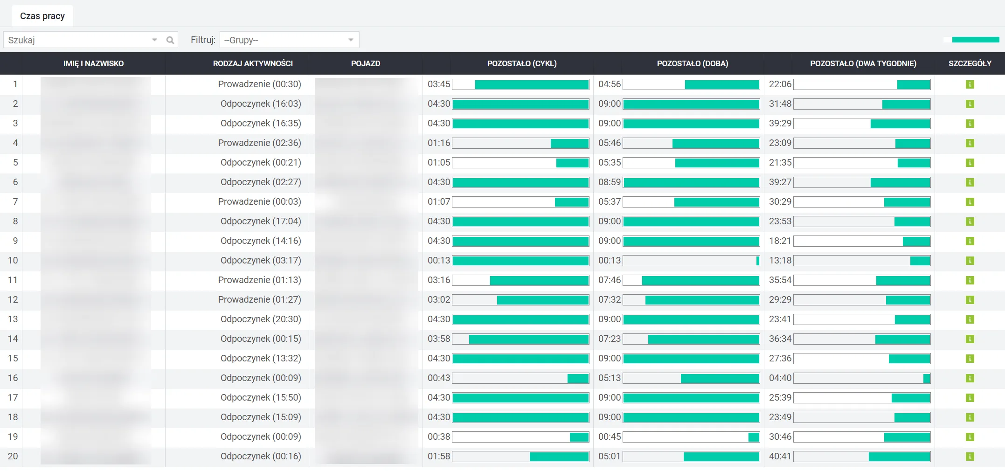The height and width of the screenshot is (471, 1005).
Task: Select activity cell Prowadzenie (01:13)
Action: tap(259, 280)
